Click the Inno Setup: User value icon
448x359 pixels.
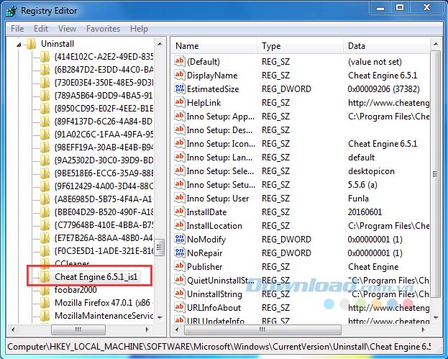coord(180,198)
